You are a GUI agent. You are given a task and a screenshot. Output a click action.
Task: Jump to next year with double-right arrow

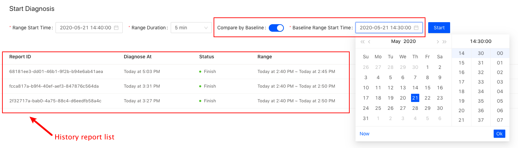pyautogui.click(x=445, y=42)
